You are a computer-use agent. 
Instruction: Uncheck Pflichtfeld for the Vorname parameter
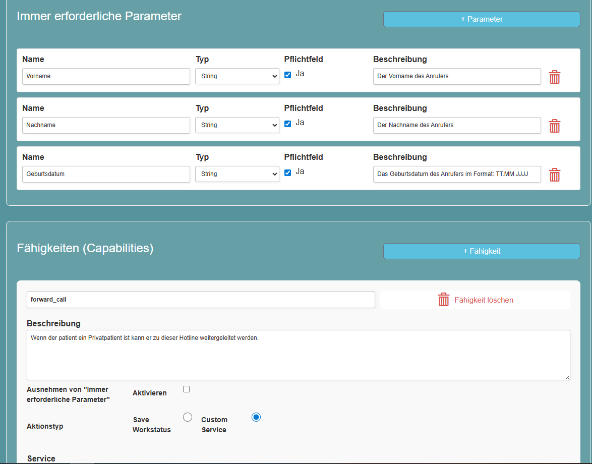coord(287,74)
